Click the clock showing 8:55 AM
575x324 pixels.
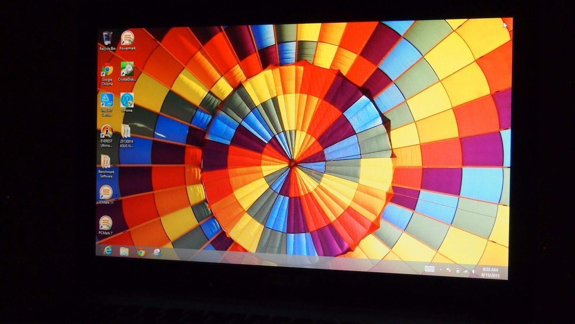[x=490, y=272]
